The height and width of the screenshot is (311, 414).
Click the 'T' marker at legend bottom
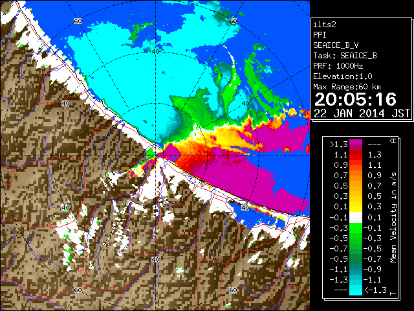(x=393, y=293)
